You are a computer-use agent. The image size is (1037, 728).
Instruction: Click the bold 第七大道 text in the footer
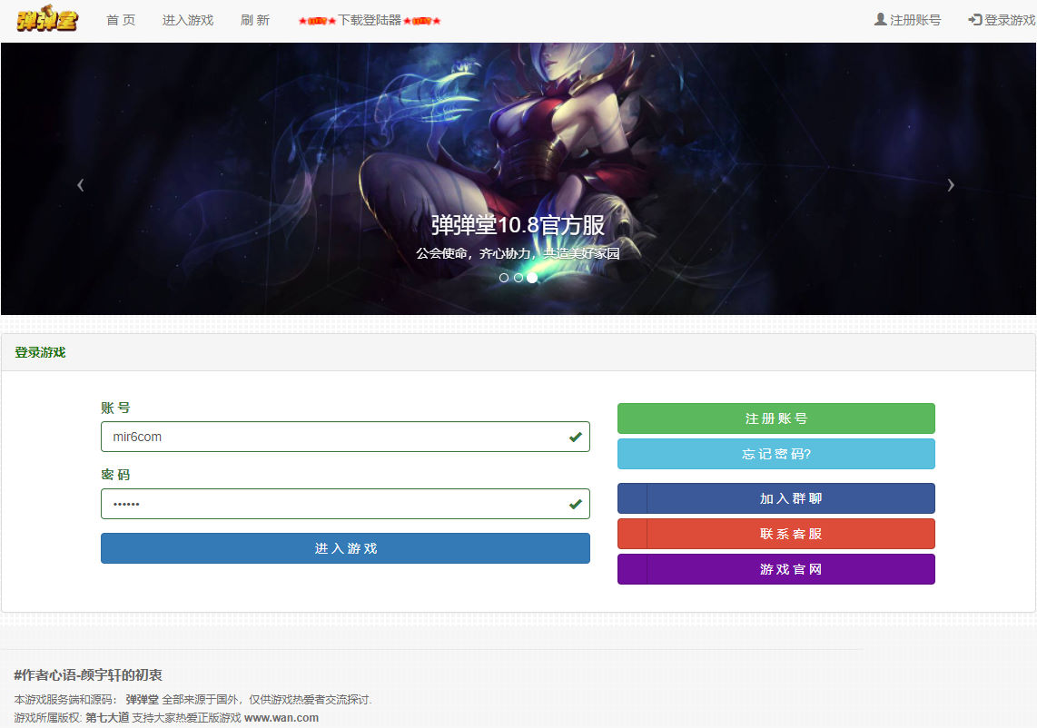tap(107, 718)
